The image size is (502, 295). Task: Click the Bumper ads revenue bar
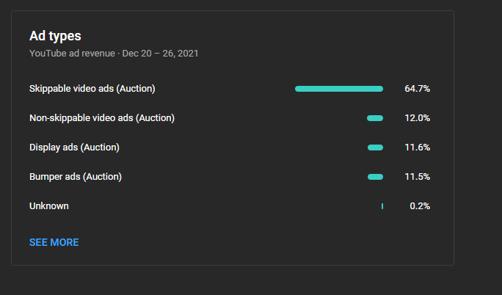pos(375,177)
